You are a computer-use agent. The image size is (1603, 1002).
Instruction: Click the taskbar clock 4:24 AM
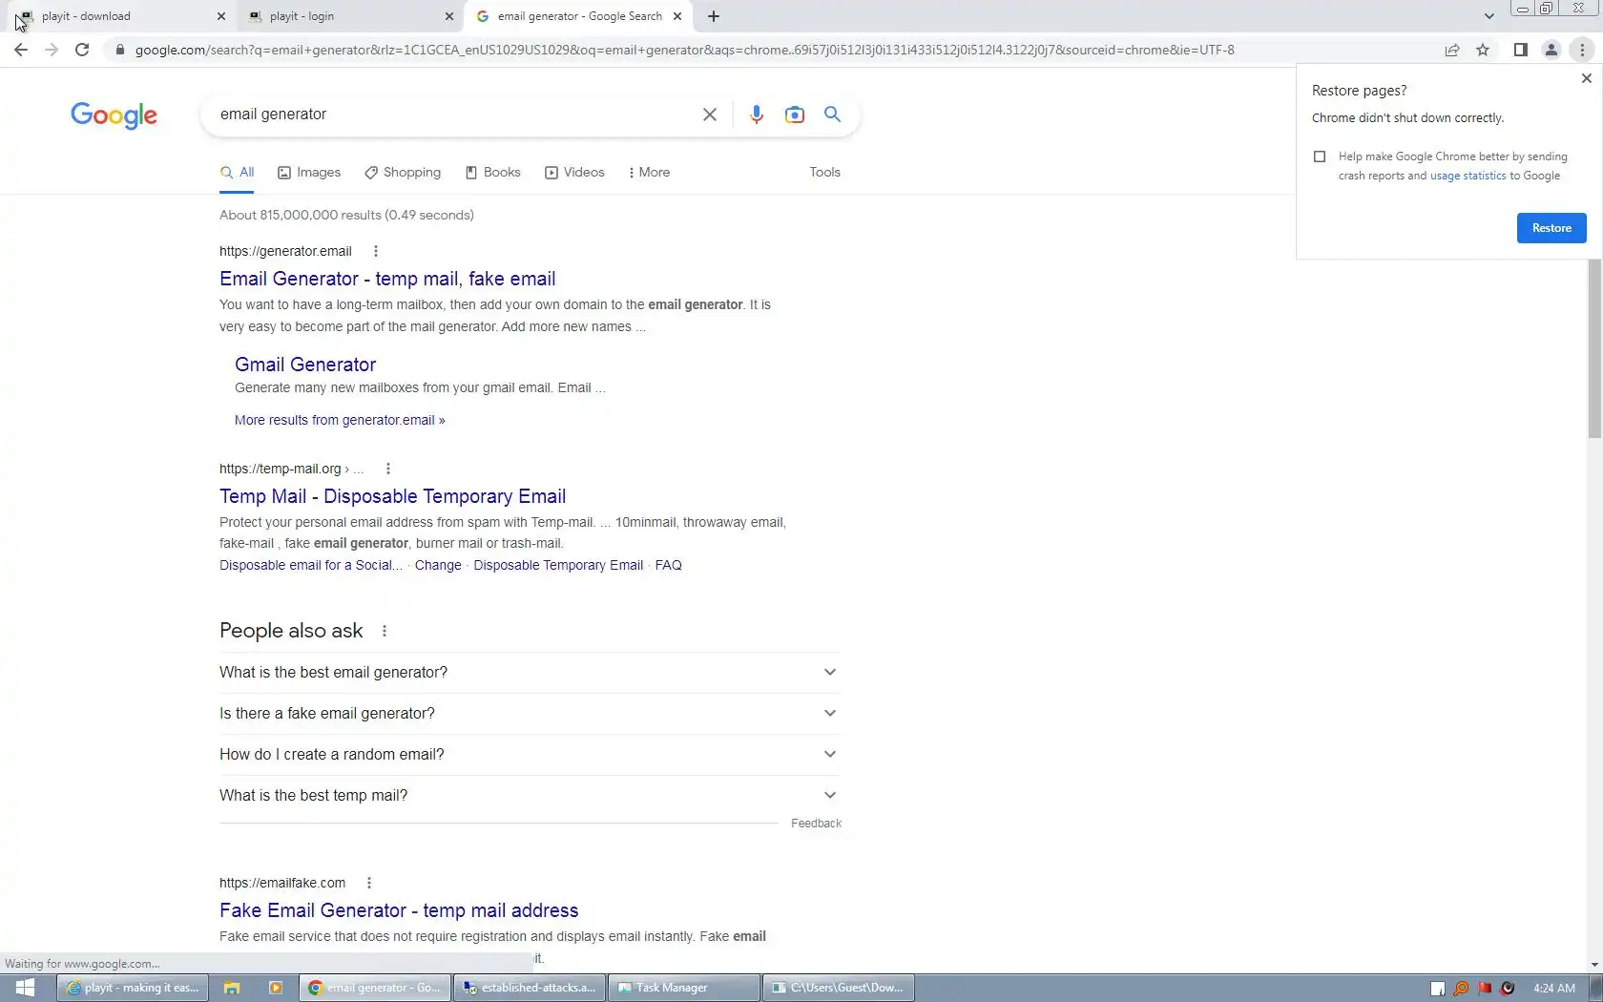pos(1554,988)
